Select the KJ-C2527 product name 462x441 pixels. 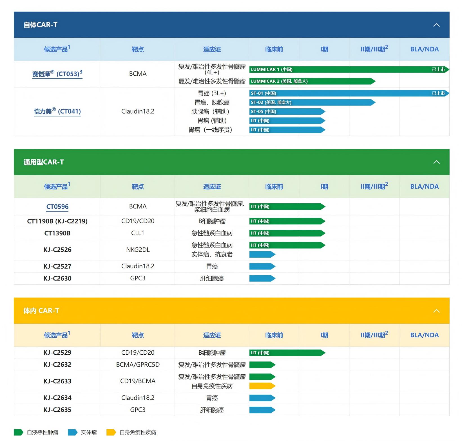point(57,266)
